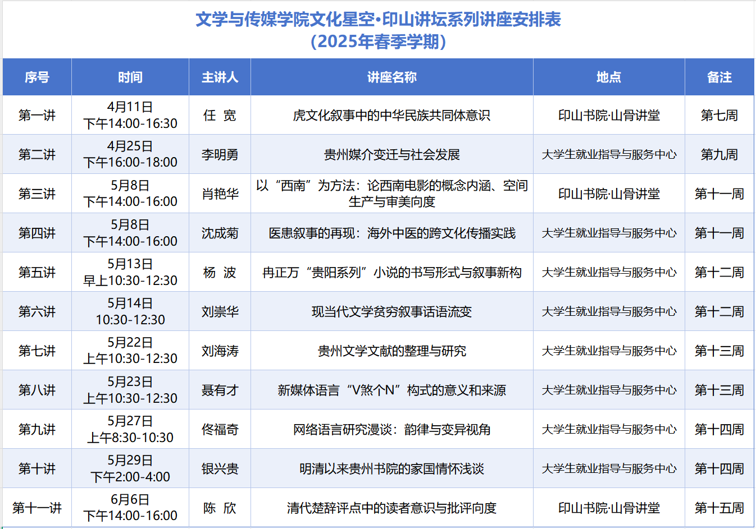Select the 4月25日 下午16:00-18:00 time cell

(x=130, y=154)
